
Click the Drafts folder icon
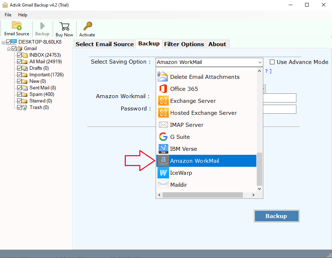click(x=25, y=68)
